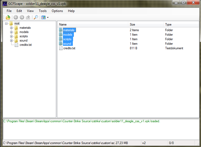Open the Help menu
This screenshot has height=147, width=201.
coord(71,11)
